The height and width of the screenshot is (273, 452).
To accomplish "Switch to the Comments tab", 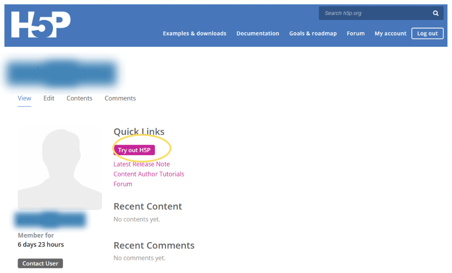I will [x=120, y=98].
